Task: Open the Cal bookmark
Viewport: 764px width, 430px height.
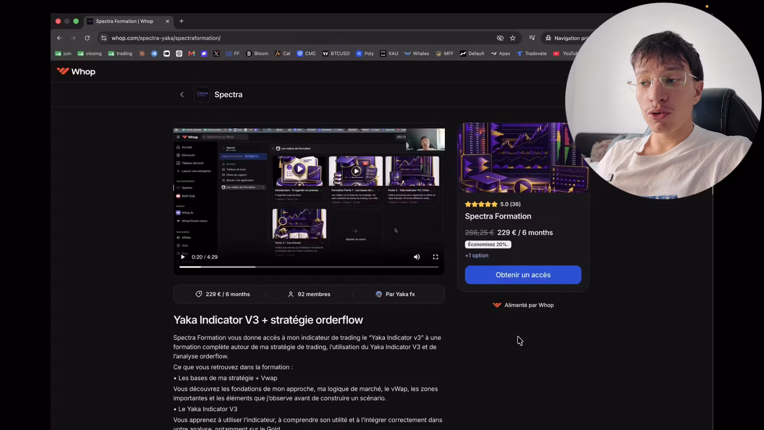Action: click(x=283, y=54)
